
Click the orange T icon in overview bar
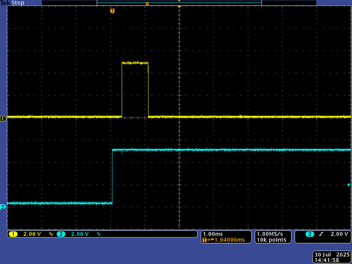pos(147,4)
